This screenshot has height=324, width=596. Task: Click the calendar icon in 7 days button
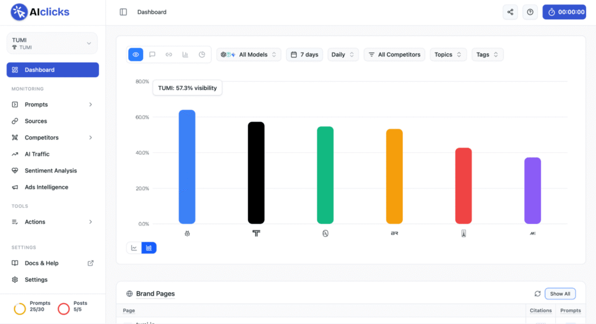coord(294,55)
